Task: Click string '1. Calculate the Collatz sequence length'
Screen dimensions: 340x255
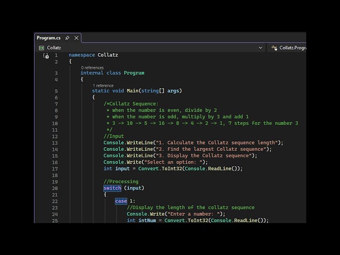Action: 217,143
